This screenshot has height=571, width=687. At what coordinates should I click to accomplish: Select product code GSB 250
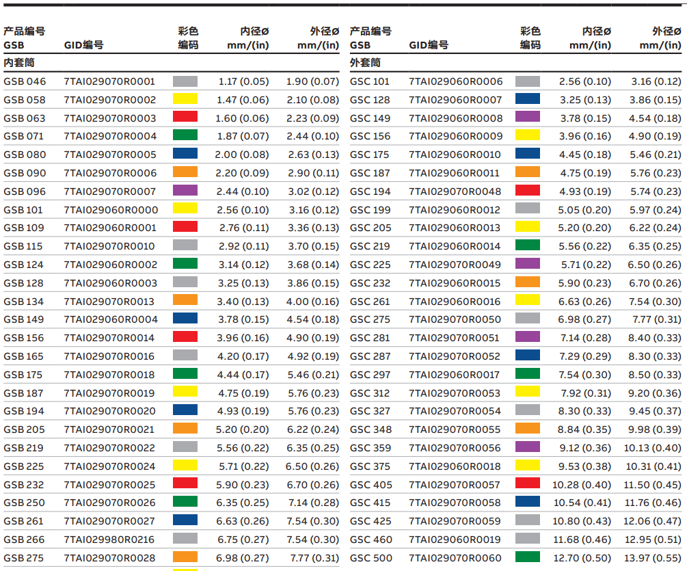[24, 503]
